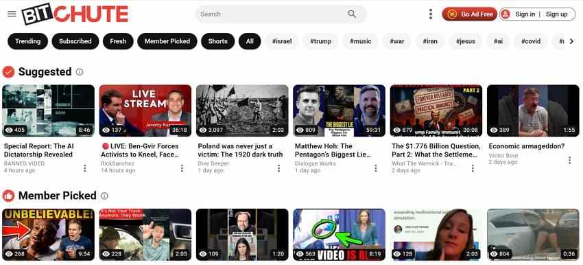The height and width of the screenshot is (265, 583).
Task: Open options for Economic armageddon video
Action: click(569, 161)
